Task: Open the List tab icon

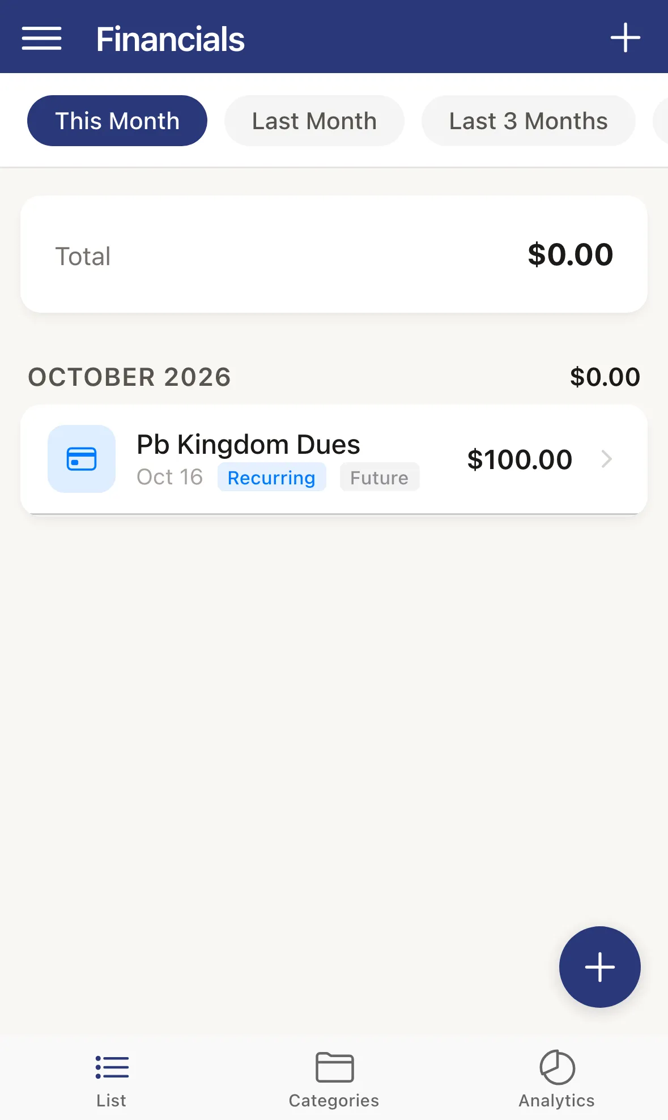Action: pos(112,1067)
